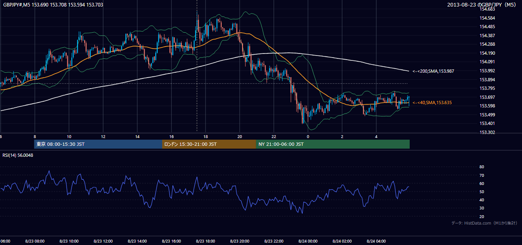Click the 153.992 price axis label

click(x=487, y=71)
